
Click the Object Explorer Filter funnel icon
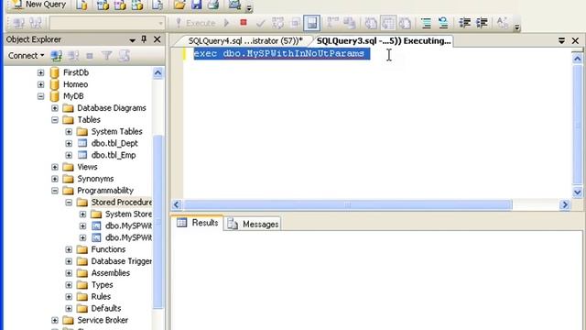pos(107,56)
